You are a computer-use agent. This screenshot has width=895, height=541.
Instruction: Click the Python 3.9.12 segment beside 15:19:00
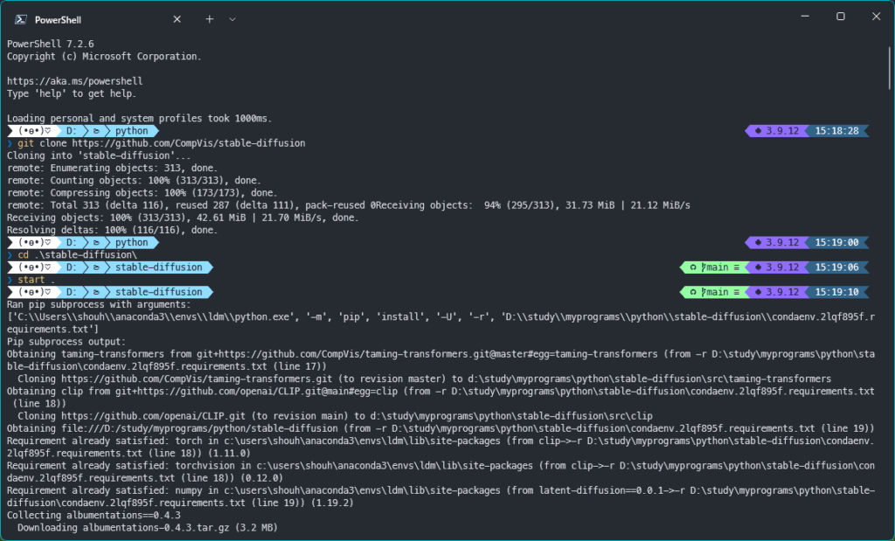(x=777, y=243)
